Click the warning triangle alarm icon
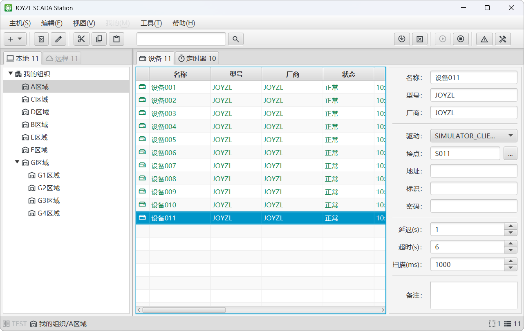Image resolution: width=524 pixels, height=331 pixels. pos(484,39)
